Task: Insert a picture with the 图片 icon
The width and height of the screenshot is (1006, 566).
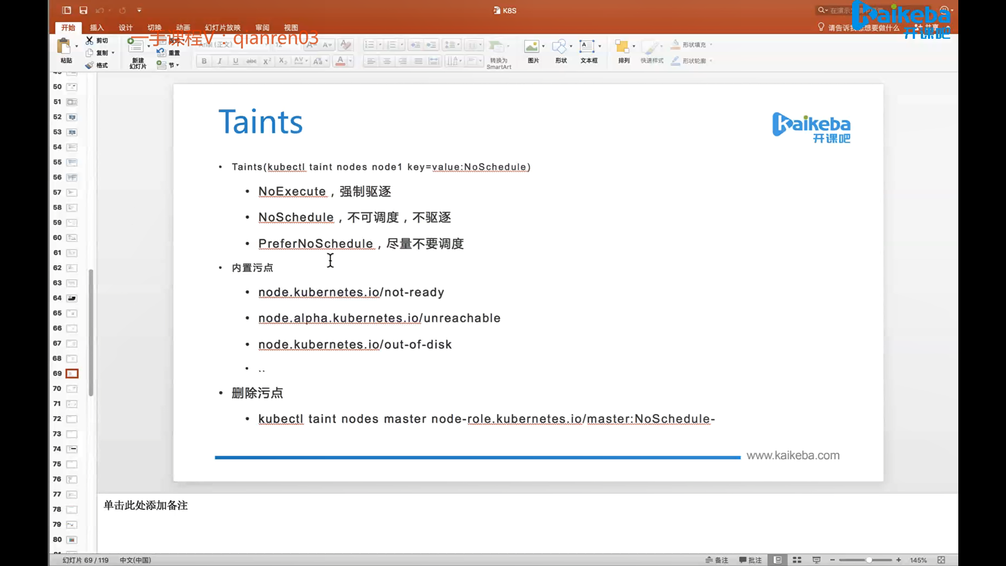Action: [x=532, y=47]
